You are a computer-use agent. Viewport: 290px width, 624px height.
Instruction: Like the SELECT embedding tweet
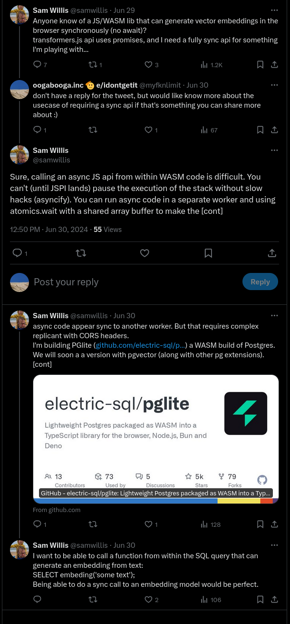[x=148, y=600]
